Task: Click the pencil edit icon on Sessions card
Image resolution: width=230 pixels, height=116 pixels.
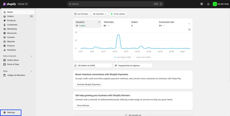Action: tap(99, 22)
